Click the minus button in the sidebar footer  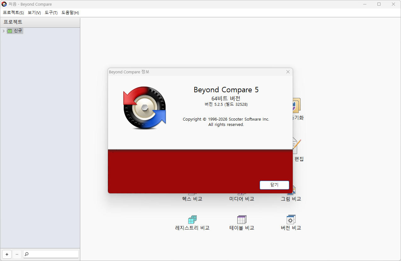pos(17,254)
